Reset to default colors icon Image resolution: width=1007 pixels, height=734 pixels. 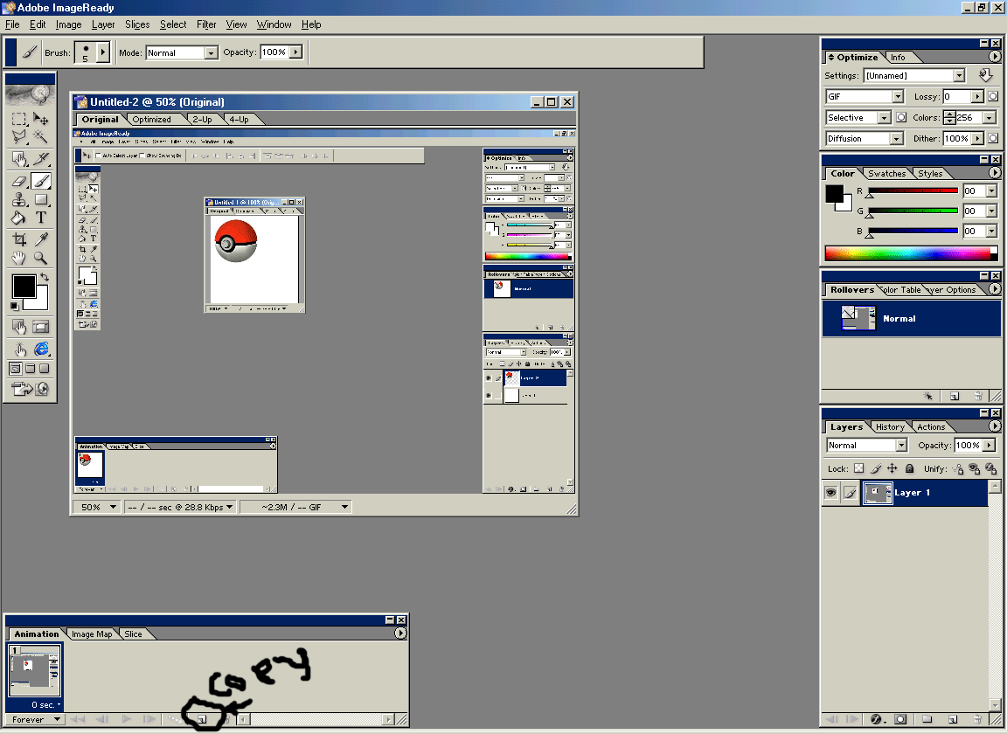(x=15, y=307)
